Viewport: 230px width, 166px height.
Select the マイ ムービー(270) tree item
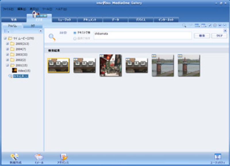[24, 39]
